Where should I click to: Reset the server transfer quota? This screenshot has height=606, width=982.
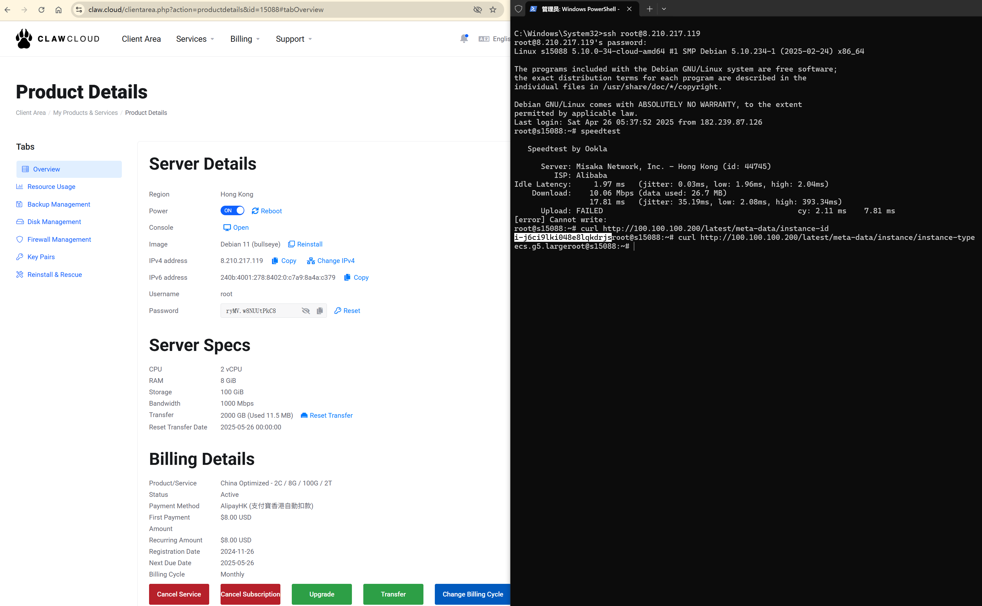click(x=326, y=415)
